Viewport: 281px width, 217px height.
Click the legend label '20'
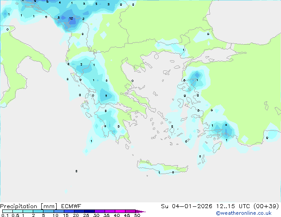pyautogui.click(x=76, y=215)
